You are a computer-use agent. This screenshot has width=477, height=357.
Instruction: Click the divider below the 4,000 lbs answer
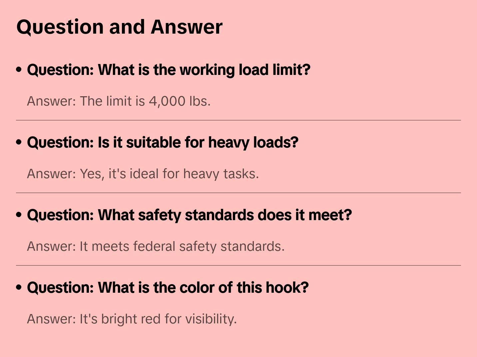tap(238, 120)
